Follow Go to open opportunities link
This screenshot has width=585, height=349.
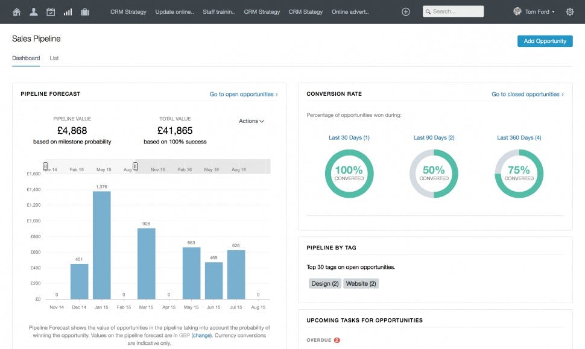244,95
